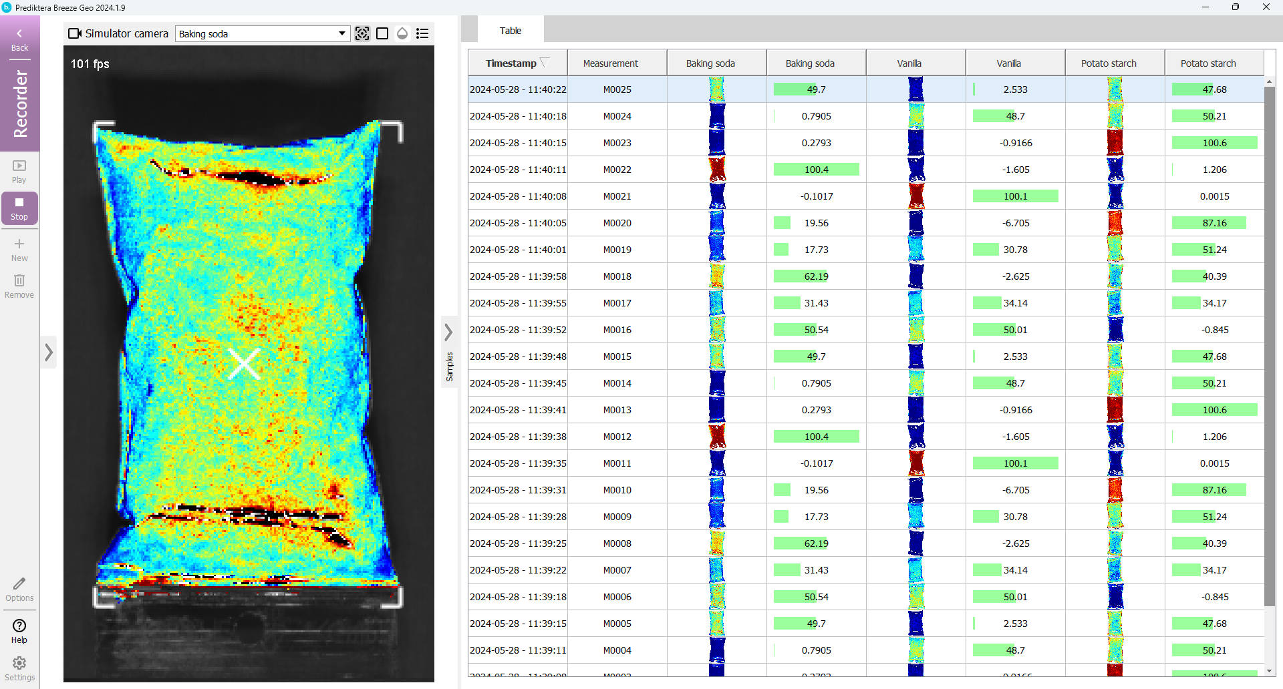Toggle object detection target overlay icon
Viewport: 1283px width, 689px height.
(362, 33)
